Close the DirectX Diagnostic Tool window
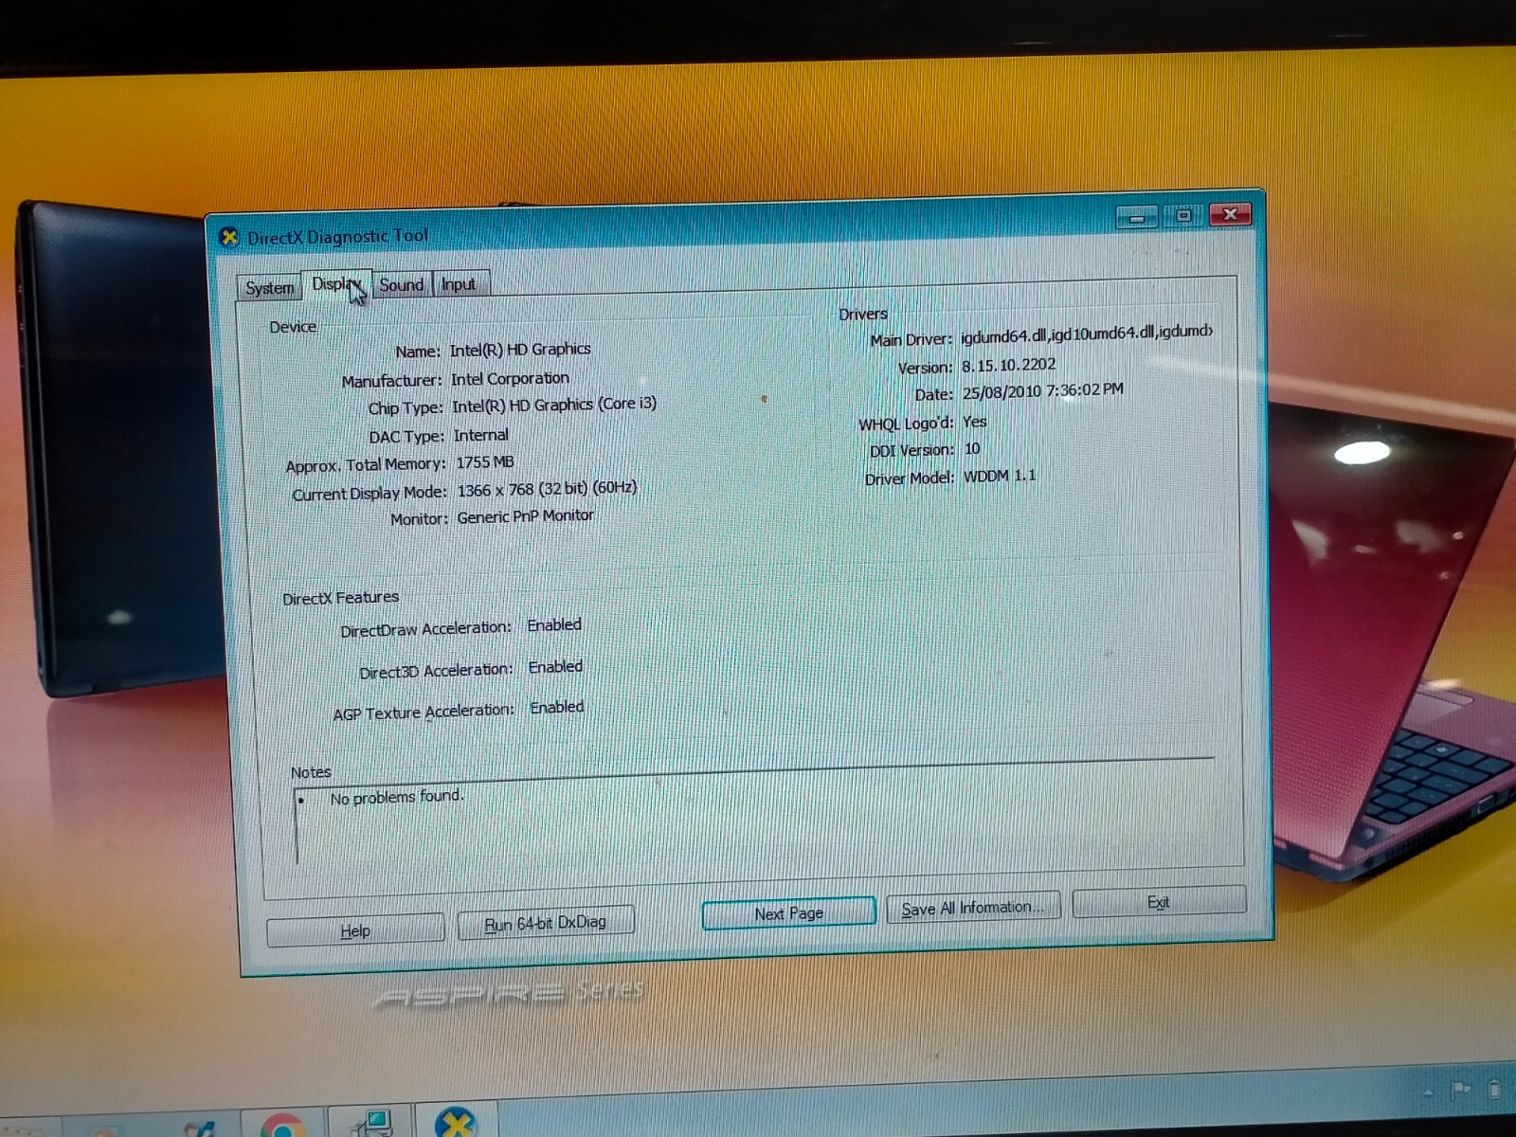Image resolution: width=1516 pixels, height=1137 pixels. pyautogui.click(x=1230, y=214)
